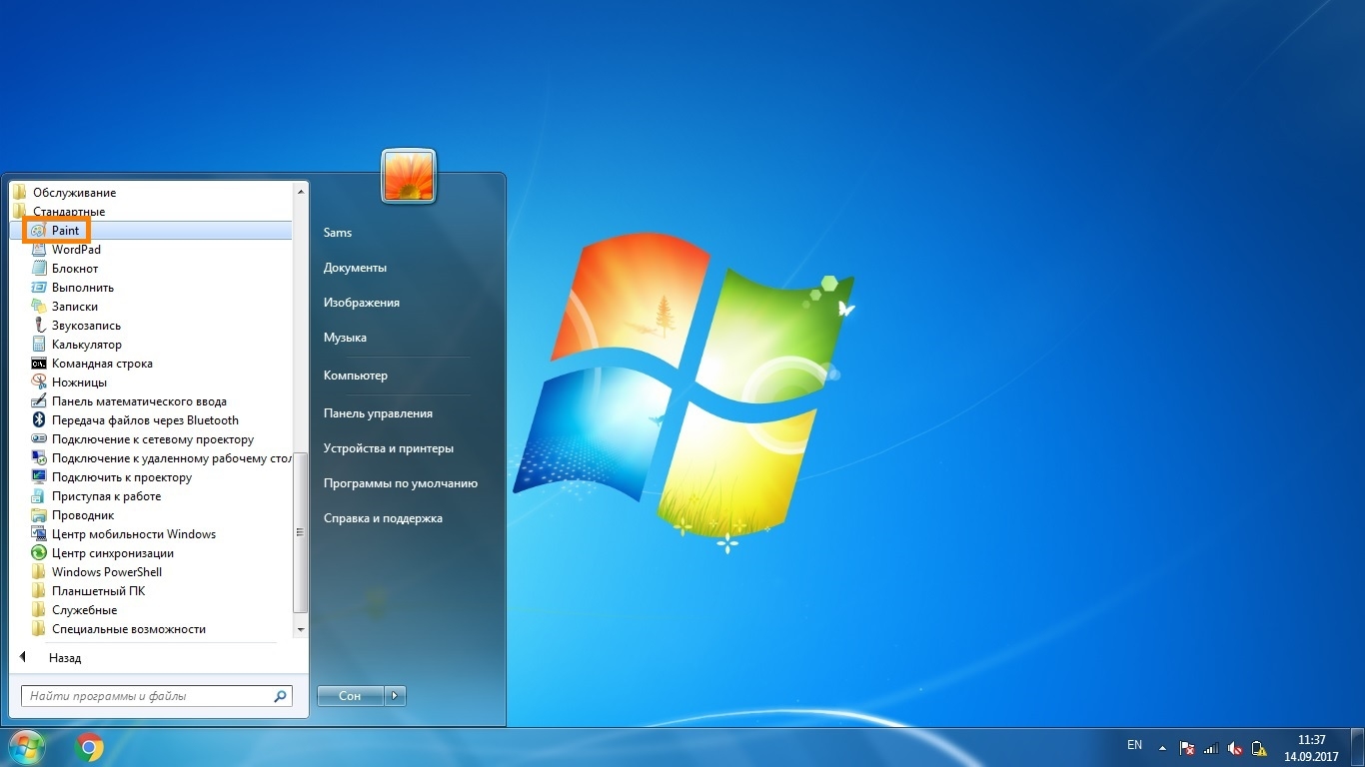
Task: Open Панель управления from right pane
Action: [378, 413]
